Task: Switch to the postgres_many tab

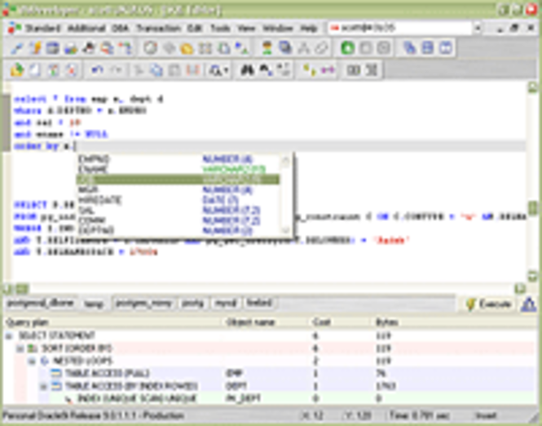Action: (143, 303)
